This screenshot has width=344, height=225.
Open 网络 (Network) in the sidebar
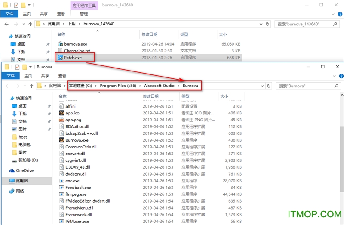click(x=17, y=191)
